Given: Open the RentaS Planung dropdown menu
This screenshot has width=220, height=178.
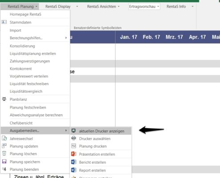Looking at the screenshot, I should (x=20, y=7).
